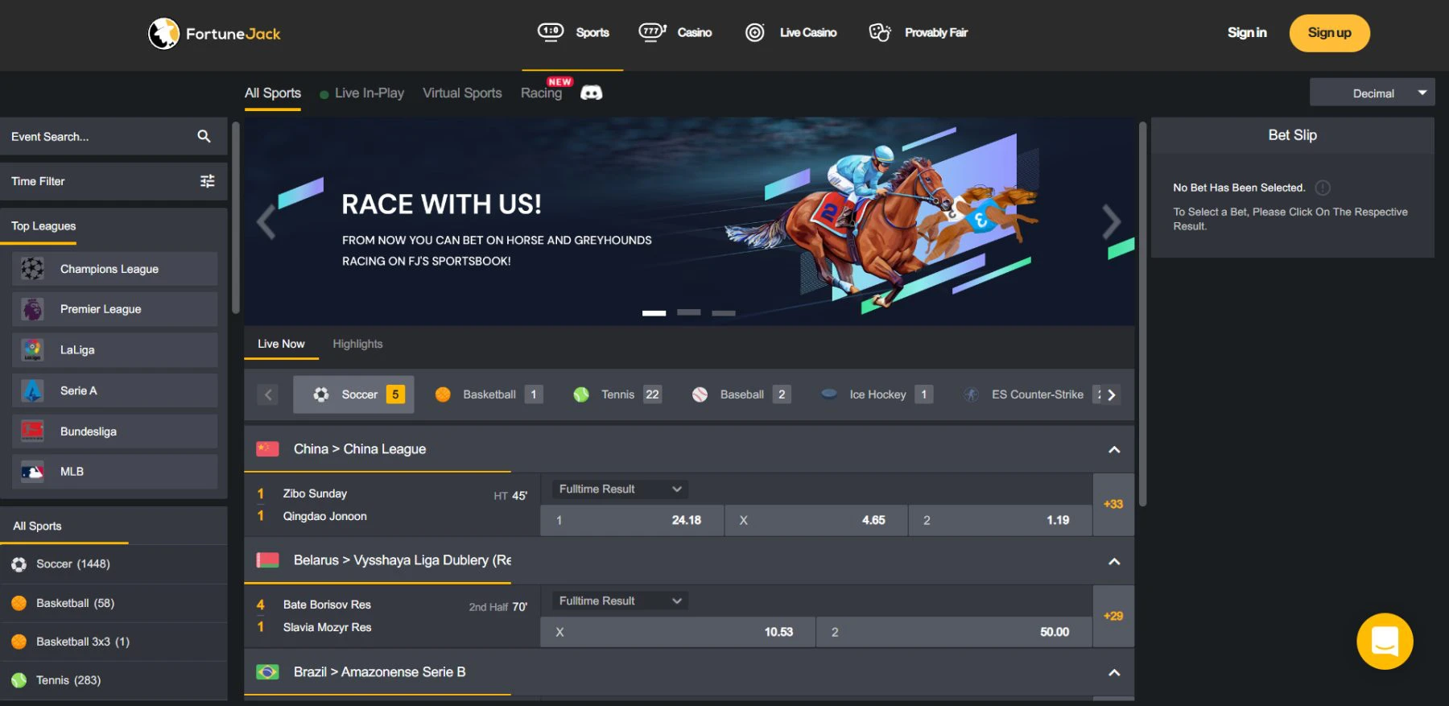Bet on Qingdao Jonoon at 1.19
1449x706 pixels.
click(x=1000, y=520)
